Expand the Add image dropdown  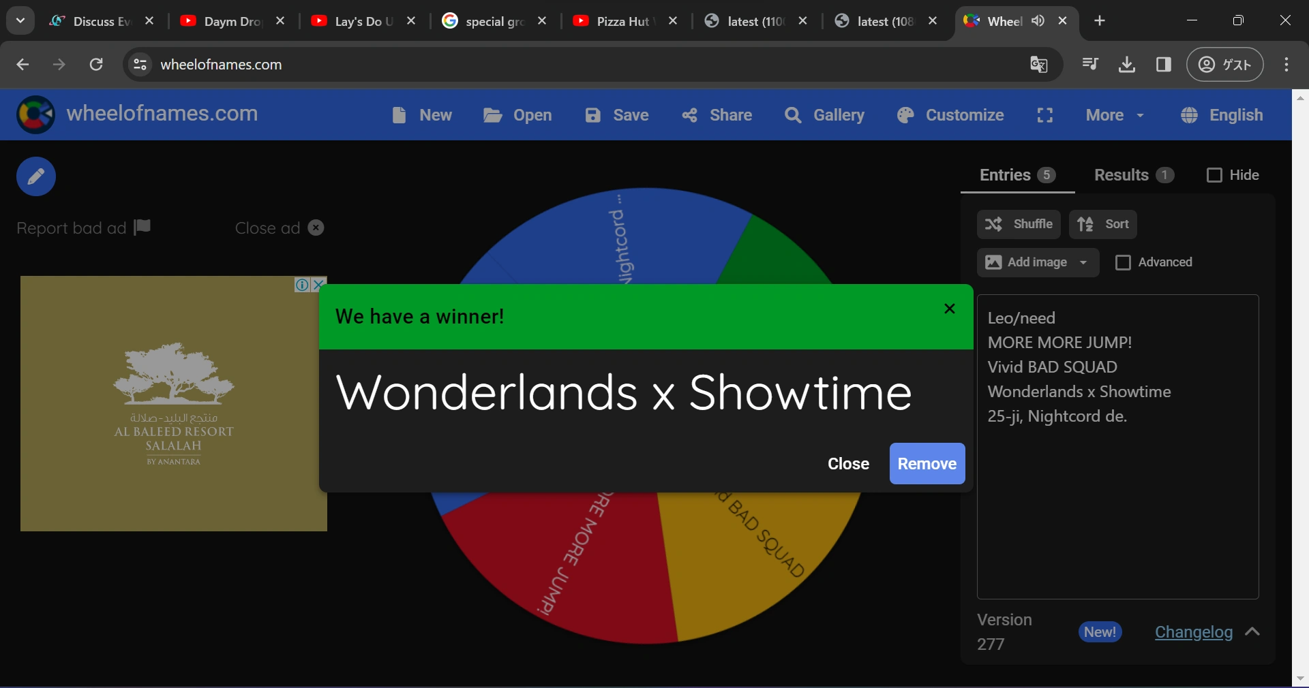[1083, 263]
